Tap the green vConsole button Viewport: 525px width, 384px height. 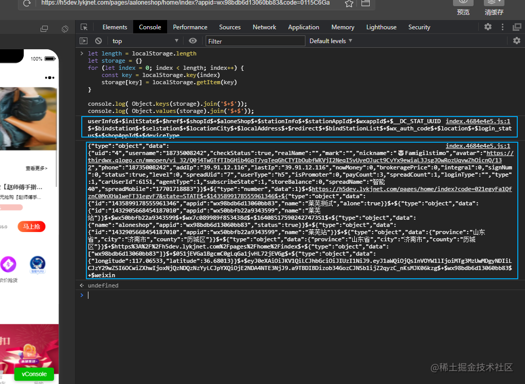coord(34,374)
